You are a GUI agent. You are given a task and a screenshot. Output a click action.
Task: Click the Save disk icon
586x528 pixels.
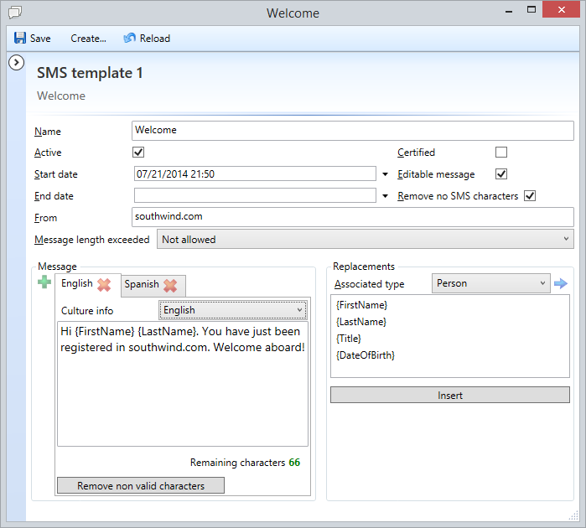click(x=20, y=38)
